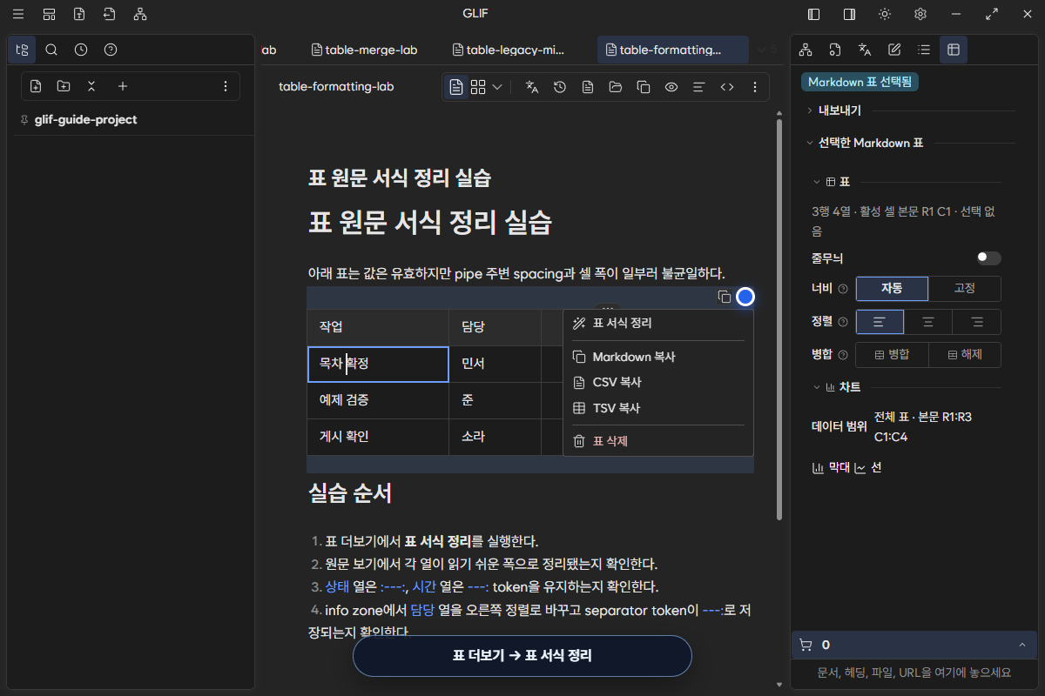This screenshot has width=1045, height=696.
Task: Open the sidebar more options menu
Action: [x=226, y=86]
